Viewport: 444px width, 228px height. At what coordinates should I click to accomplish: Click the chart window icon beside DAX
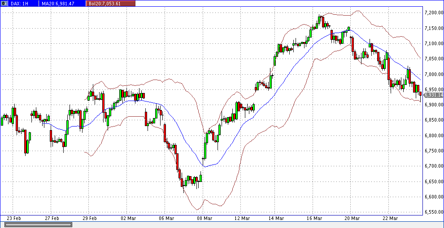4,4
